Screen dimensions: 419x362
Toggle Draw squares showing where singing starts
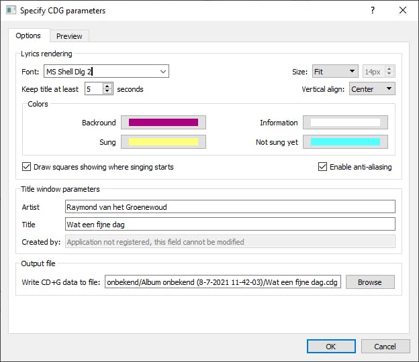pos(27,167)
